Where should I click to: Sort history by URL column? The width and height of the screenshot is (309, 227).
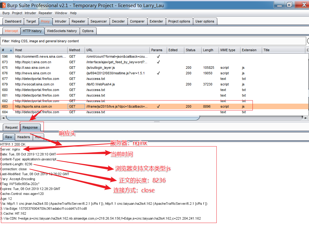(117, 50)
